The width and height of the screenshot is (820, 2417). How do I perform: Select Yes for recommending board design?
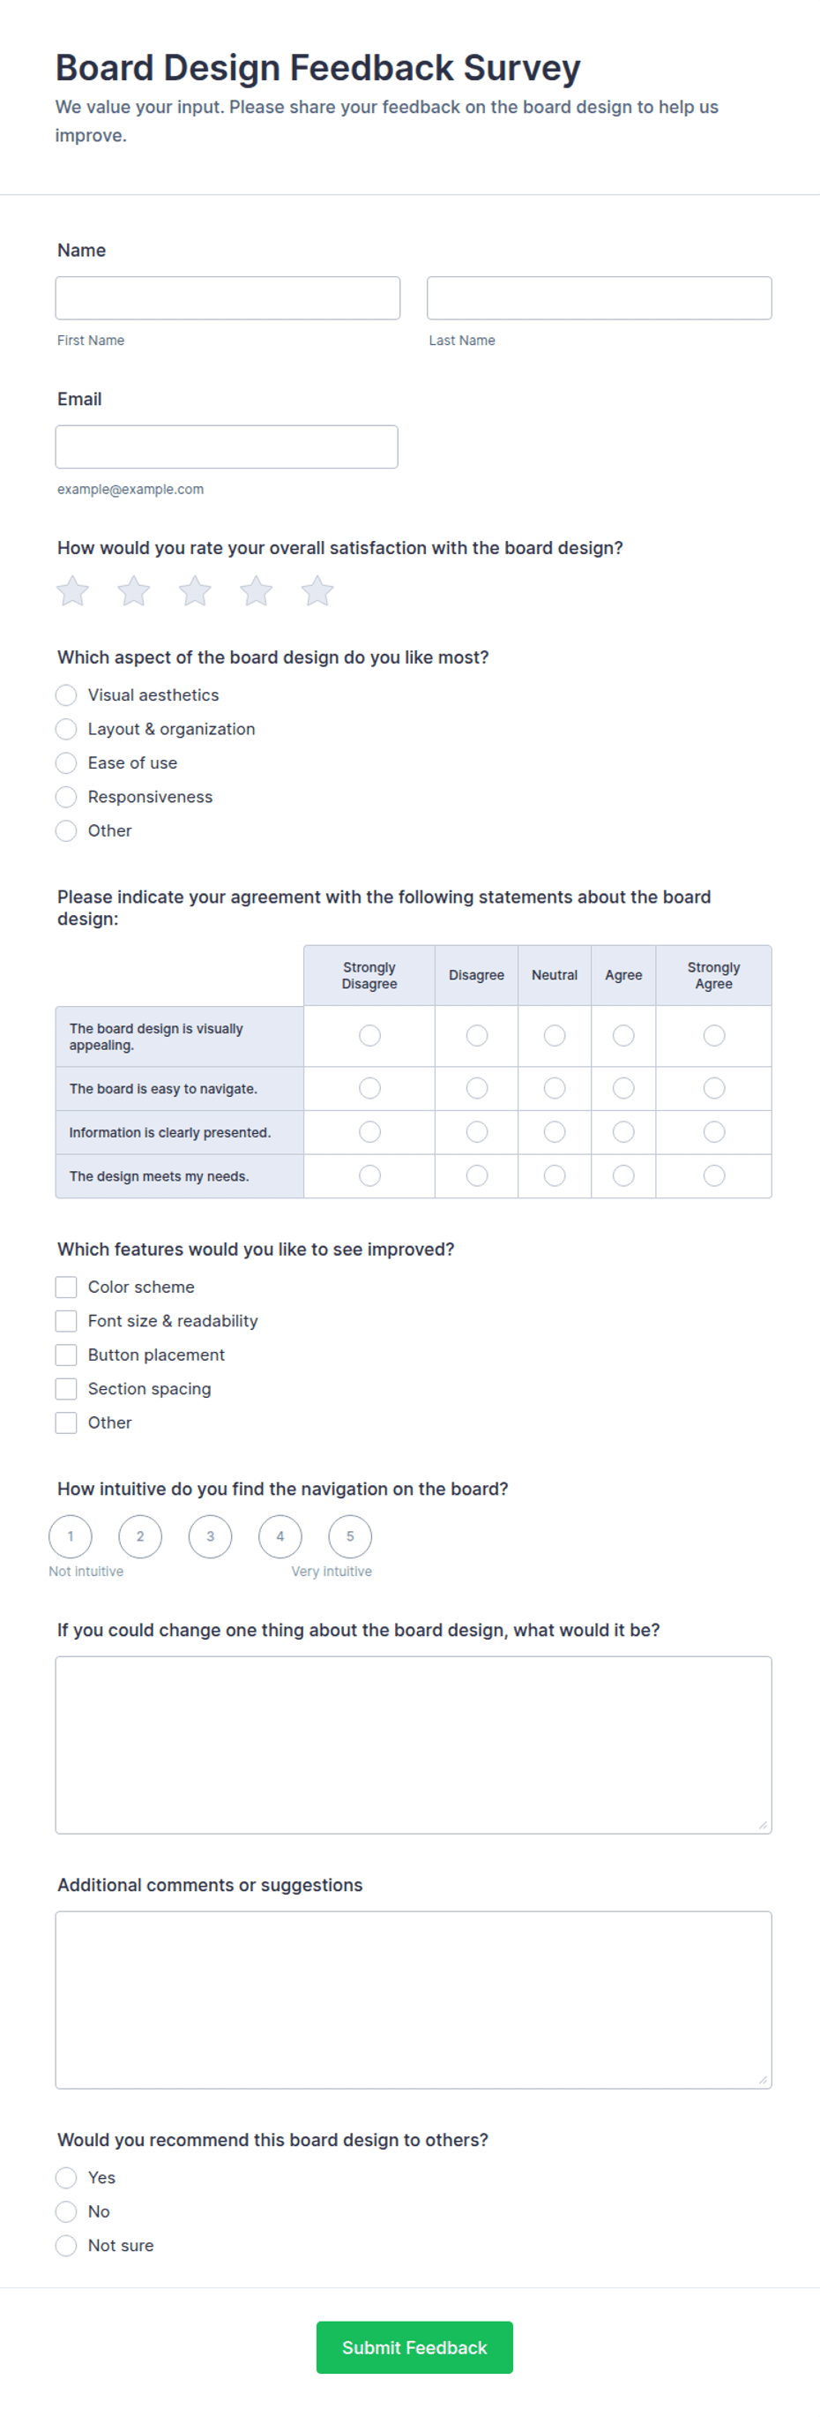click(x=65, y=2178)
